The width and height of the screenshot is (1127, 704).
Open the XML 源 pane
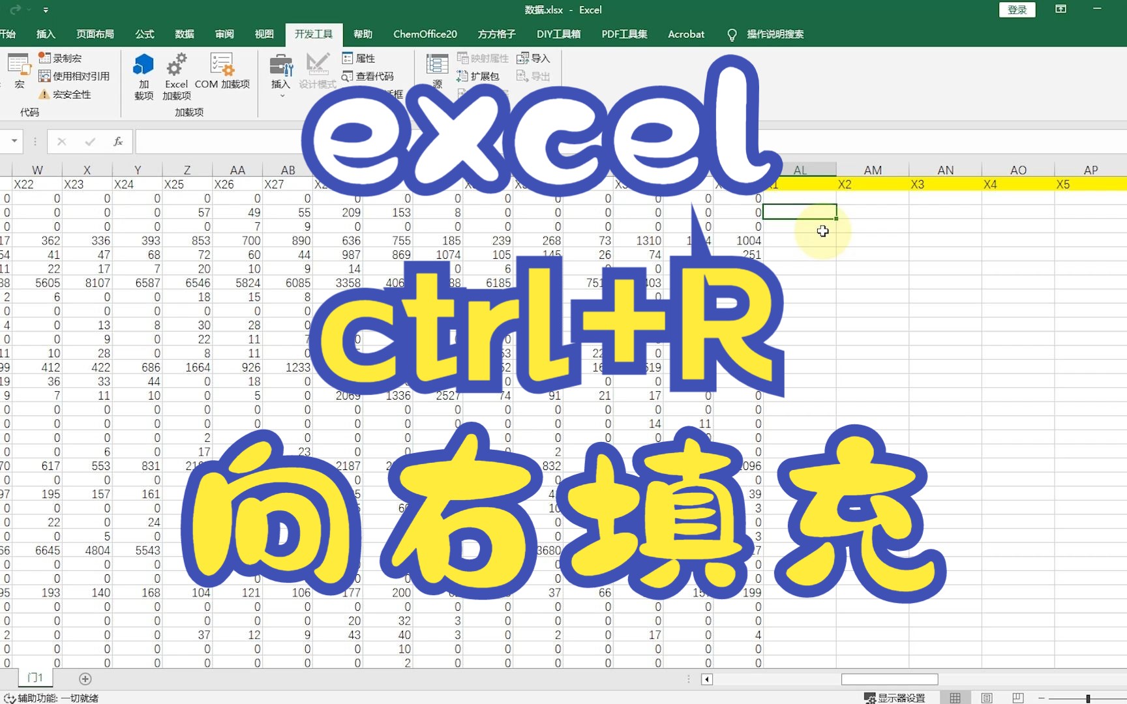(x=437, y=71)
